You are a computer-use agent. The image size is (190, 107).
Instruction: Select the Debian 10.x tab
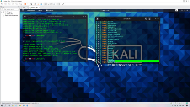pyautogui.click(x=34, y=8)
